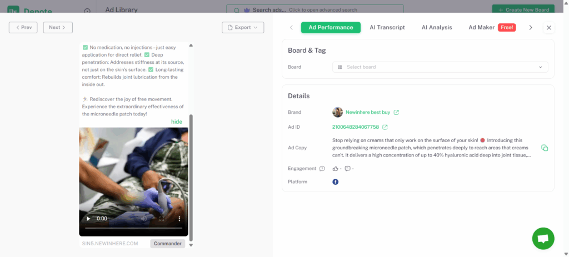Enter video fullscreen mode
The image size is (569, 257).
click(x=162, y=219)
